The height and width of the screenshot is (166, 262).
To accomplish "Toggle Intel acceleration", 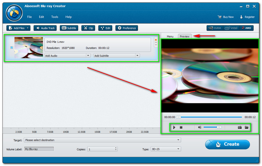I will 231,28.
